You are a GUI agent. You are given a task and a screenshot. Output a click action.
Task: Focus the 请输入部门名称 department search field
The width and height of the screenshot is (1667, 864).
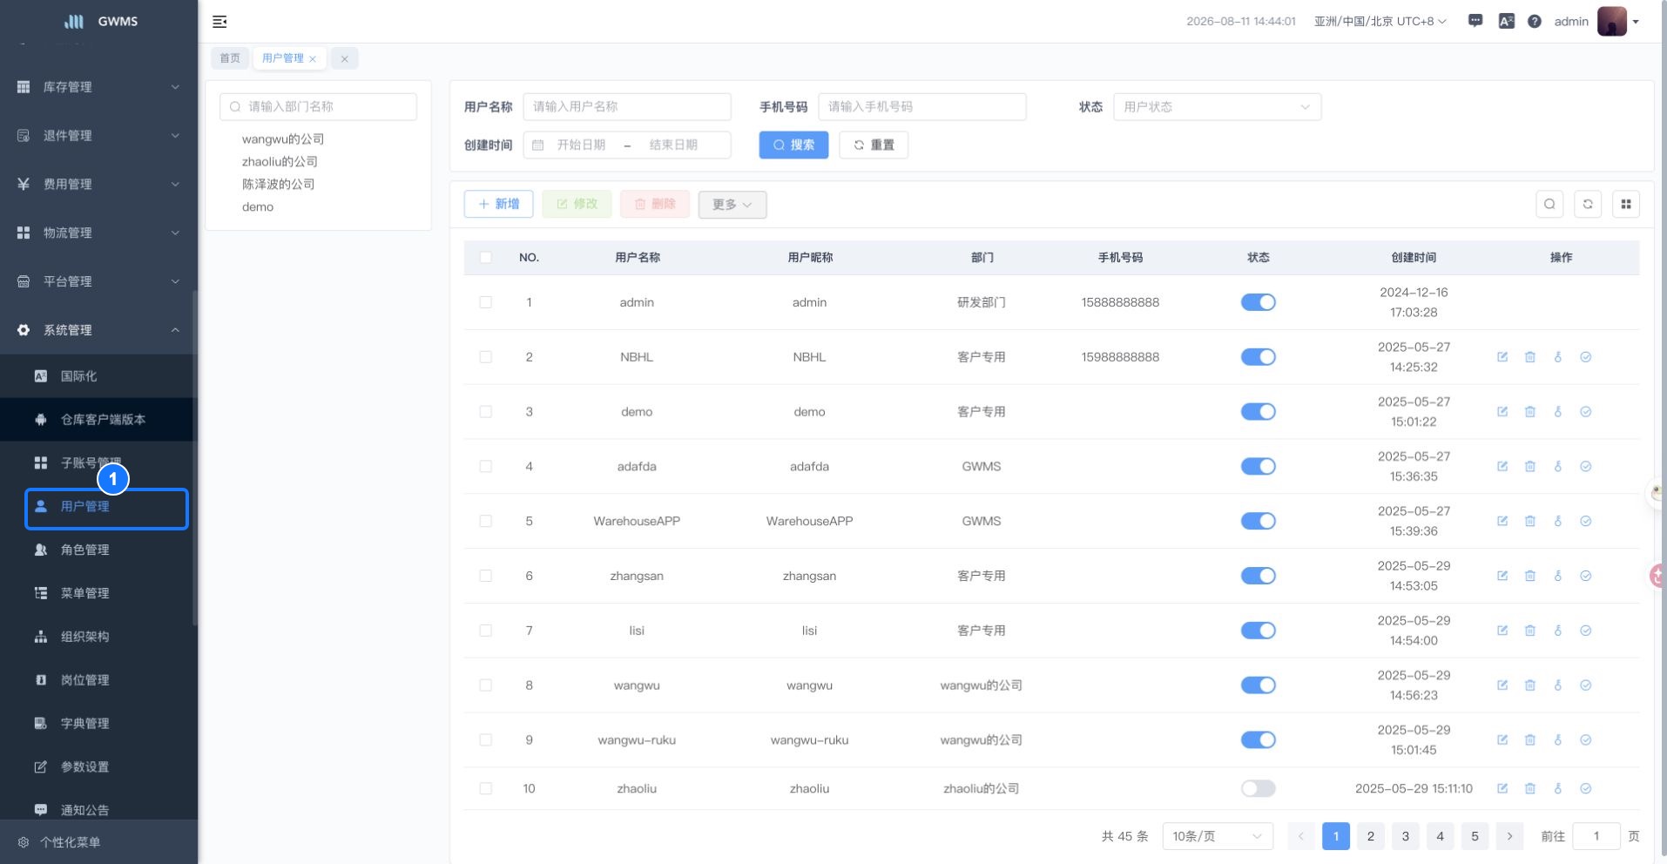pyautogui.click(x=318, y=107)
